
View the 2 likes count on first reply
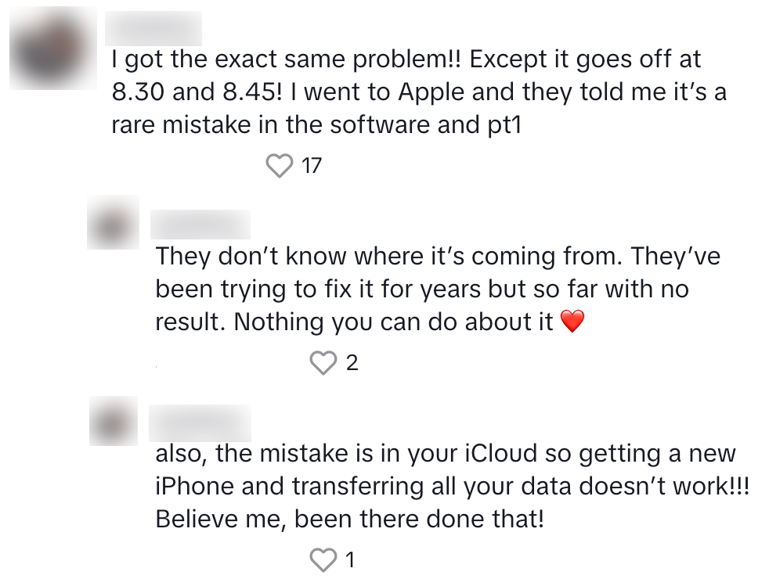[x=352, y=363]
